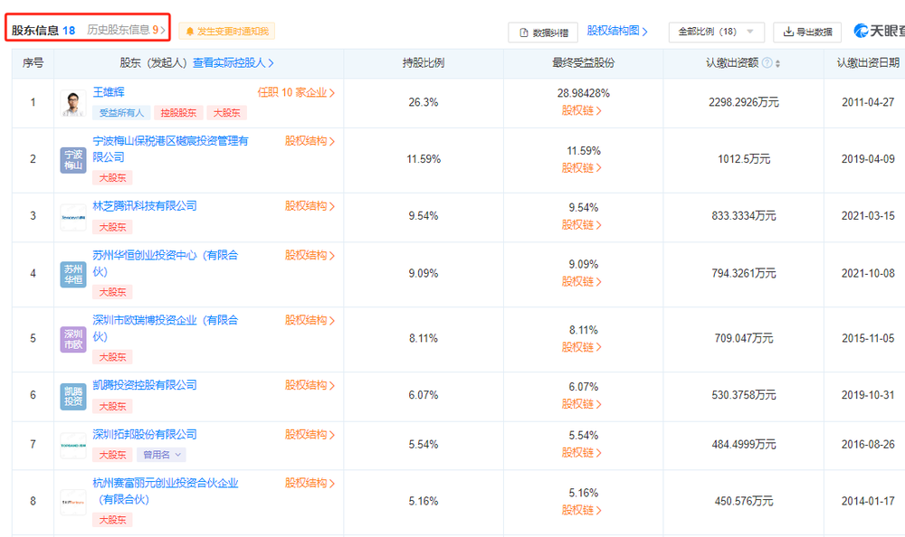Click the 导出数据 export button

pyautogui.click(x=807, y=33)
